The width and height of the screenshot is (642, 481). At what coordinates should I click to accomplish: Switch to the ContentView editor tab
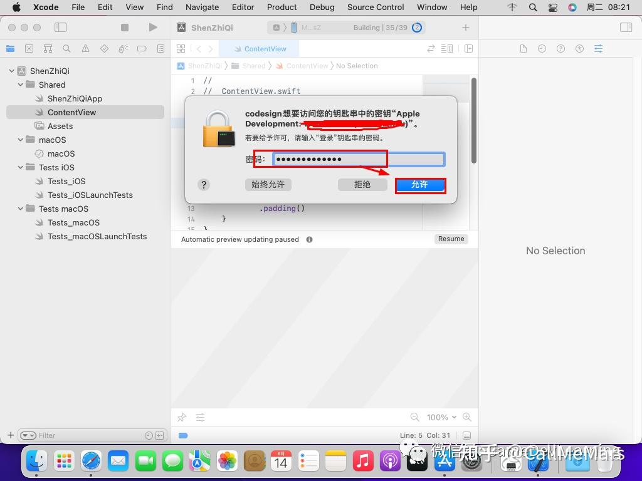point(259,49)
